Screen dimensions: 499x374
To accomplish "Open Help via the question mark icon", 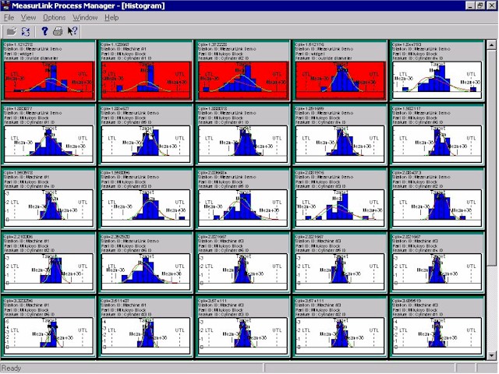I will point(44,31).
